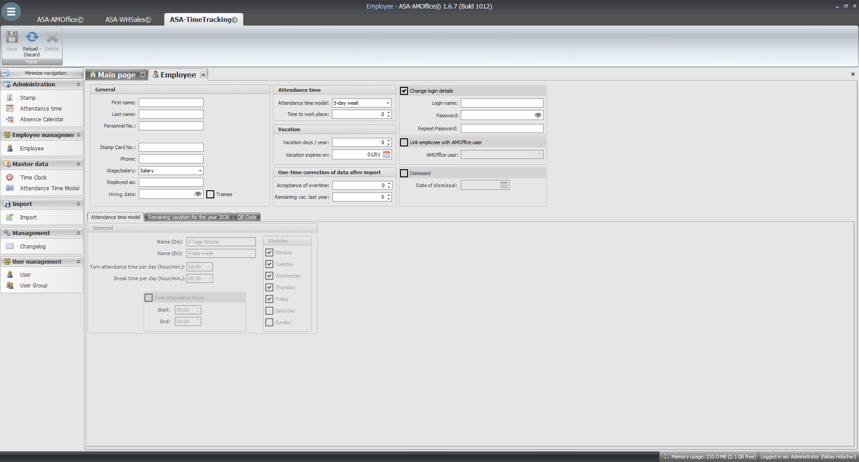Click the Save icon in the toolbar
Viewport: 859px width, 462px height.
pos(12,38)
